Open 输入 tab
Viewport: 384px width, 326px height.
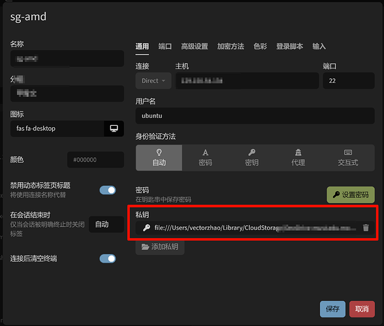tap(319, 46)
